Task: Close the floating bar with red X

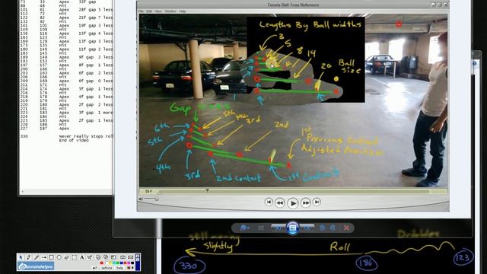Action: (346, 228)
